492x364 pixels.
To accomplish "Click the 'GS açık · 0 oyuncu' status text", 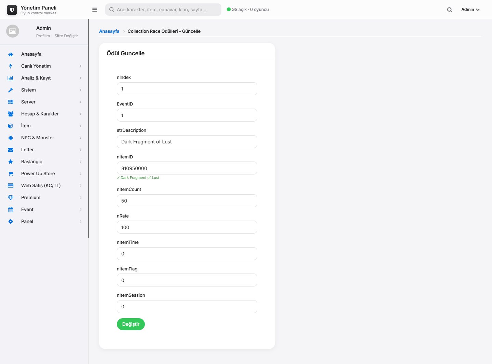I will point(250,10).
